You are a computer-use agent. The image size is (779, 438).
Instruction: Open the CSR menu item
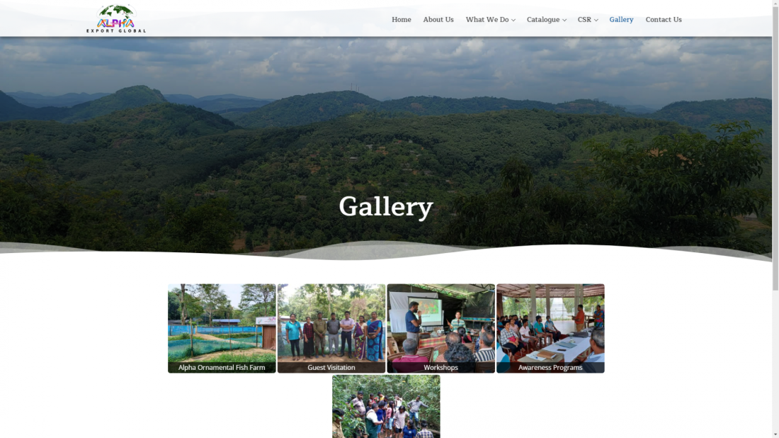pyautogui.click(x=584, y=20)
